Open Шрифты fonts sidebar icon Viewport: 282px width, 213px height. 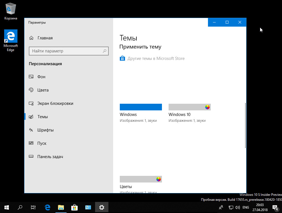[31, 130]
